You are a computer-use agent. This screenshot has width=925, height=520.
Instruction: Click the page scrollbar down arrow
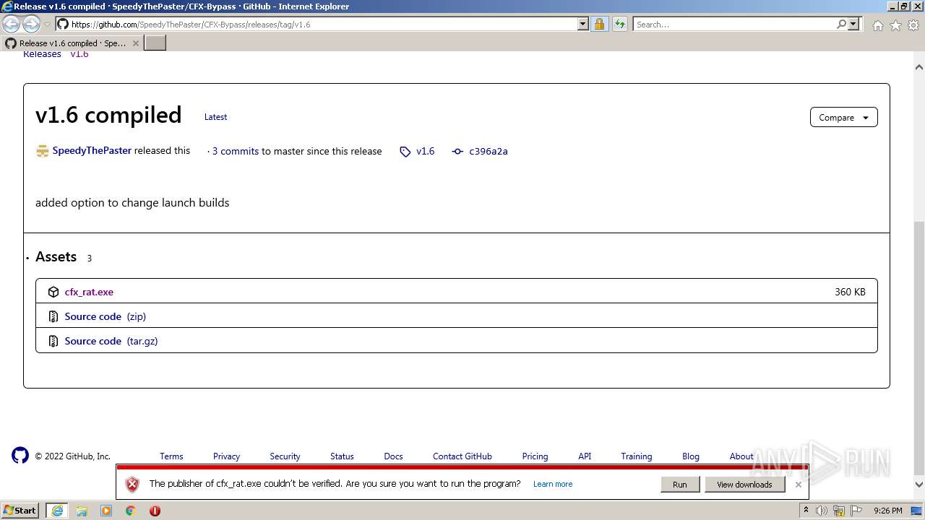pos(919,485)
